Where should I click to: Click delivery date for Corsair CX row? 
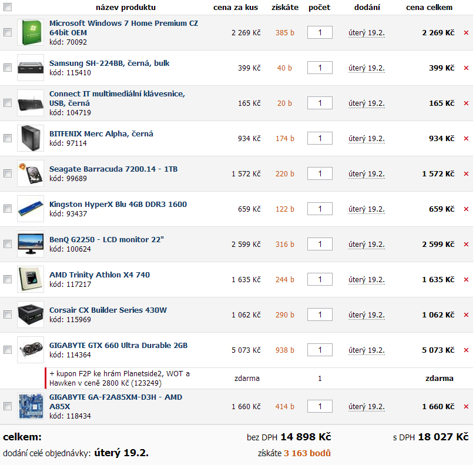click(367, 315)
